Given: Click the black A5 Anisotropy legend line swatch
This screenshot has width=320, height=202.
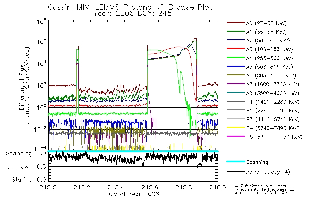Looking at the screenshot, I should pyautogui.click(x=236, y=171).
